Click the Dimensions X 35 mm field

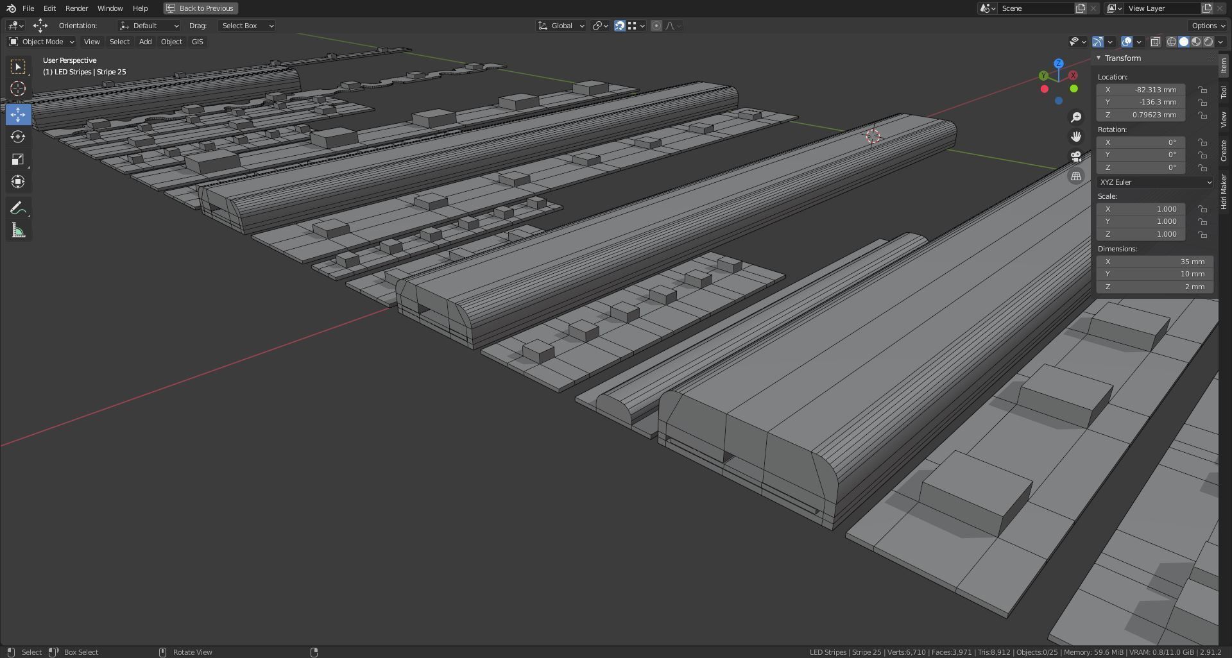(1155, 262)
